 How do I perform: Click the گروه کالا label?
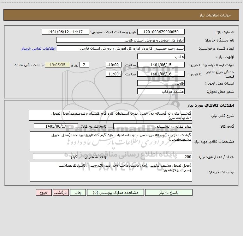click(227, 126)
